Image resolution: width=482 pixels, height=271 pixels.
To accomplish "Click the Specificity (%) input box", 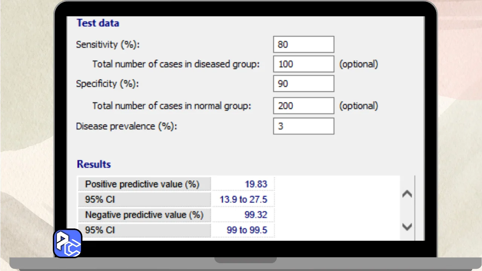I will tap(304, 84).
